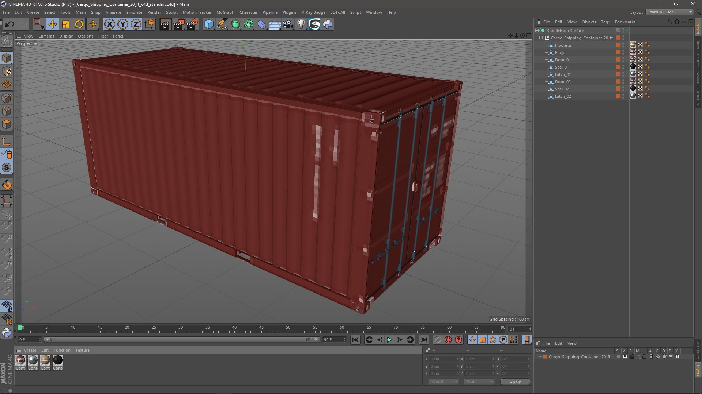The height and width of the screenshot is (394, 702).
Task: Open the V-Ray Bridge menu
Action: (313, 12)
